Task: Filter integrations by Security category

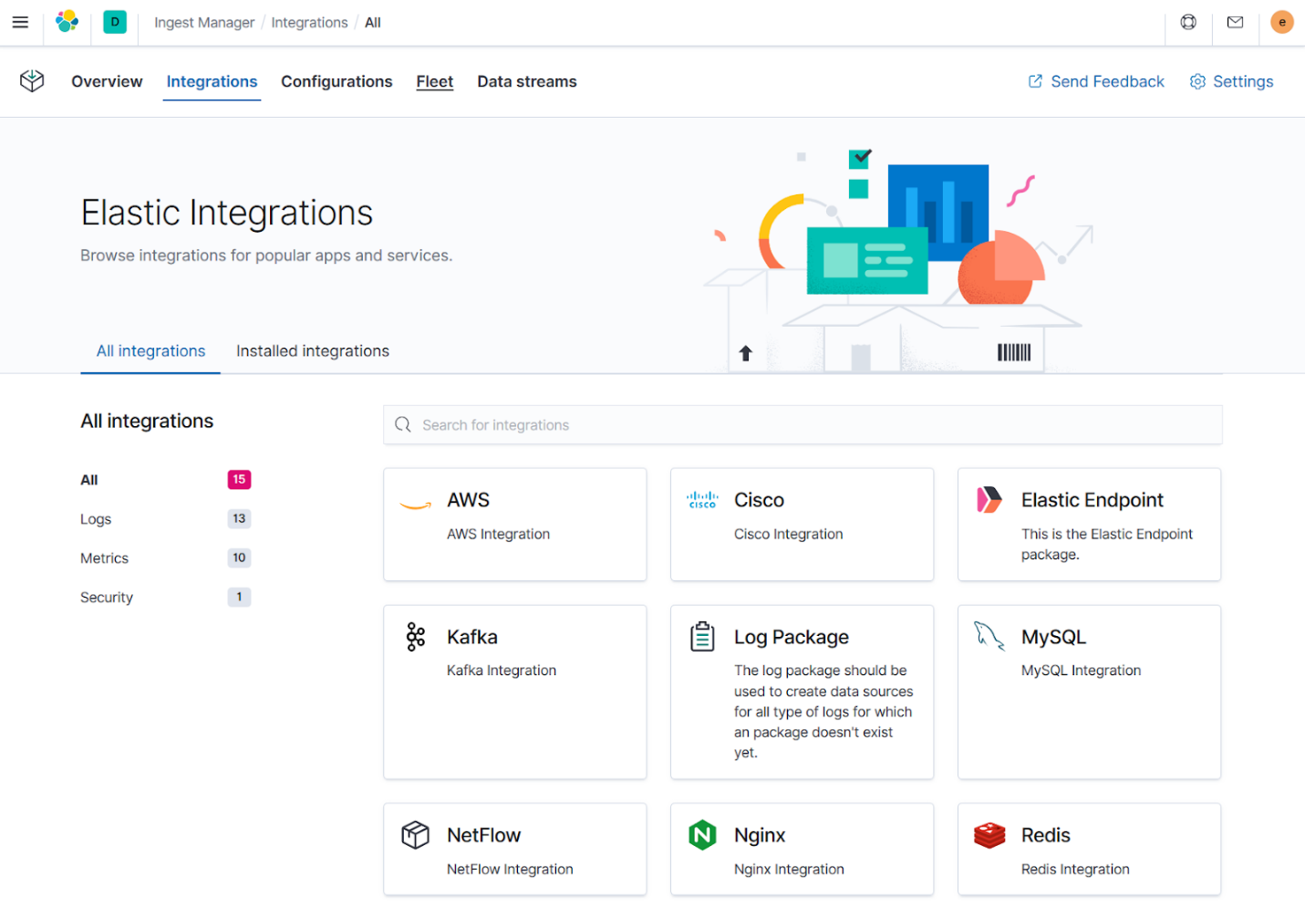Action: pyautogui.click(x=106, y=597)
